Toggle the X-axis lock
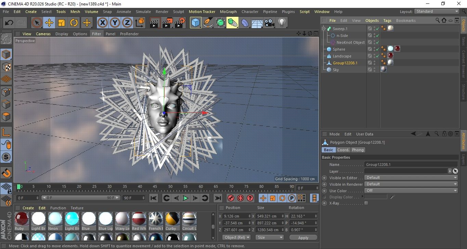 click(x=102, y=23)
